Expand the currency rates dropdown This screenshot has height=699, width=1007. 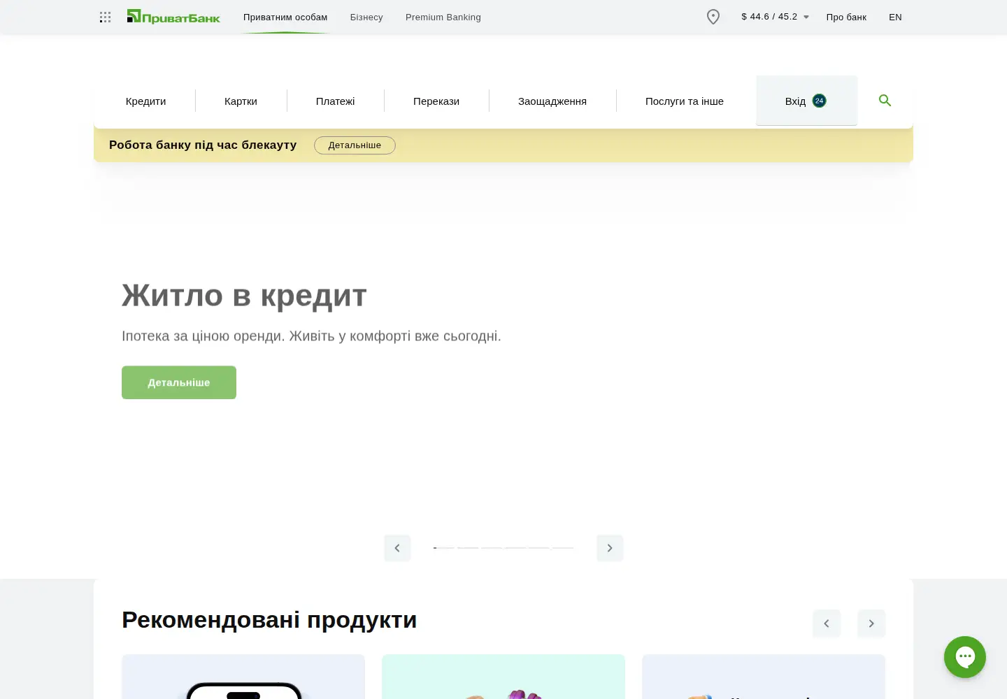[x=775, y=17]
